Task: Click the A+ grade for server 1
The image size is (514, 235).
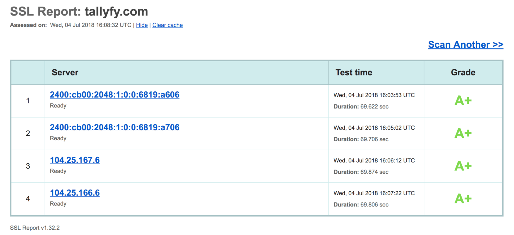Action: coord(463,100)
